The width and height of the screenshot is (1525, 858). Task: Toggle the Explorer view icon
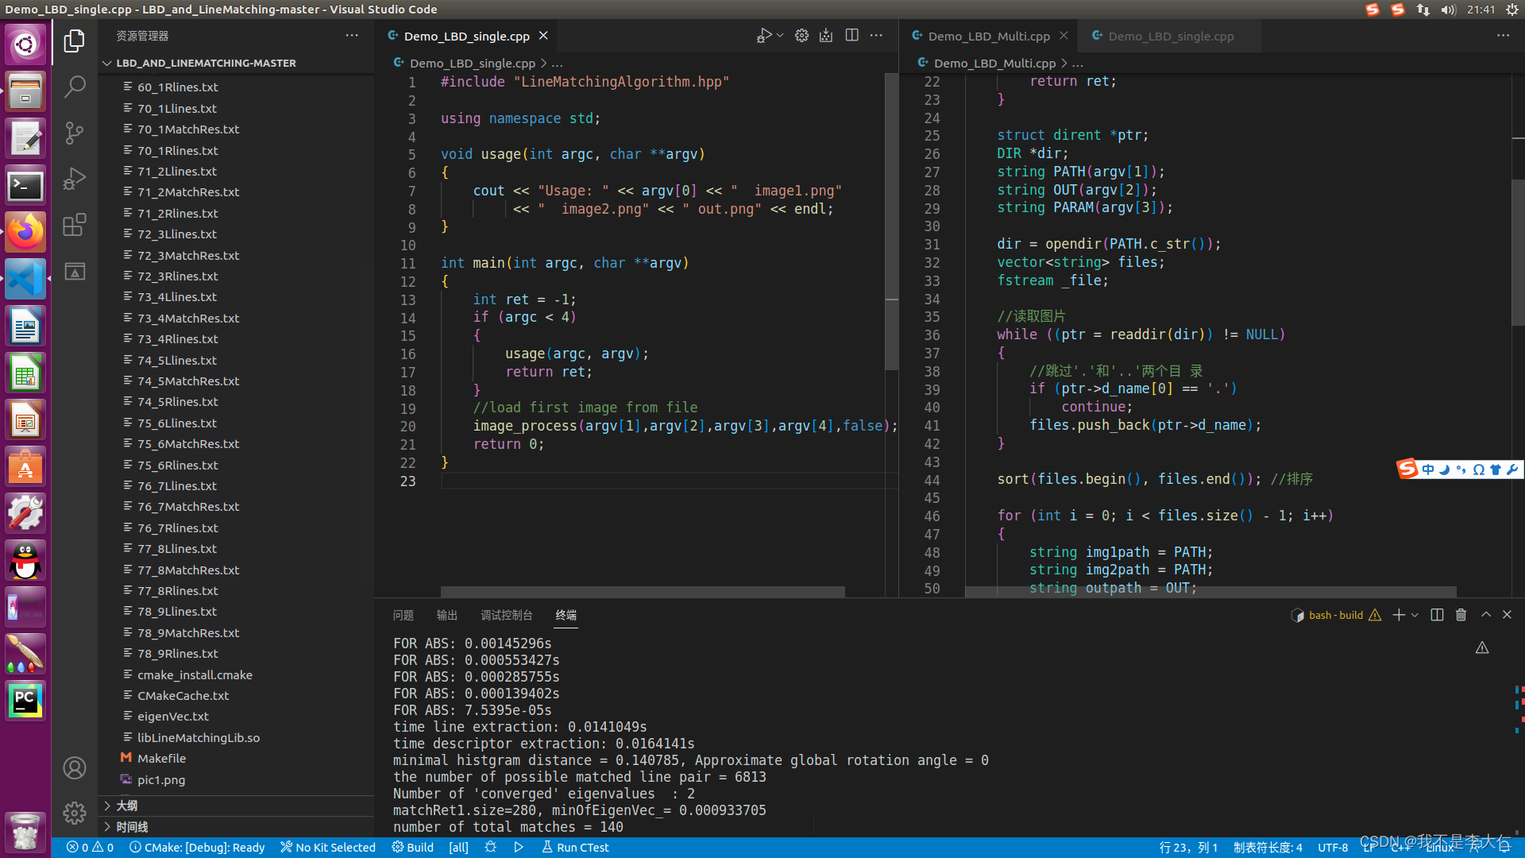pyautogui.click(x=74, y=41)
